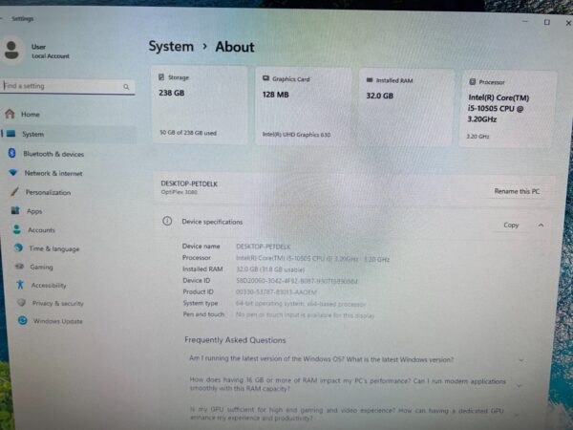Click the DESKTOP-PETDELK heading text
Screen dimensions: 573x430
(x=189, y=183)
